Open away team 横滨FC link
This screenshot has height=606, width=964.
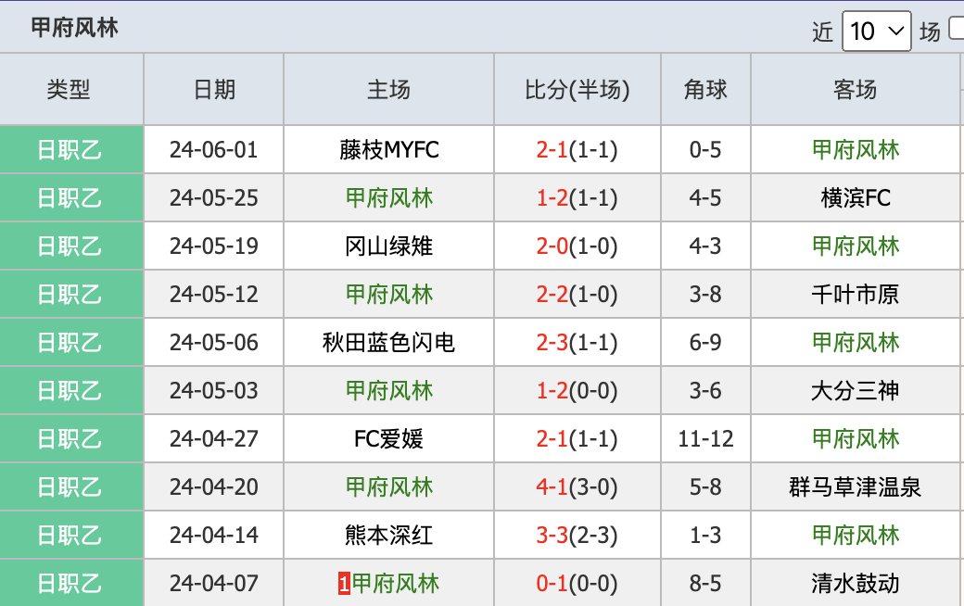click(856, 198)
